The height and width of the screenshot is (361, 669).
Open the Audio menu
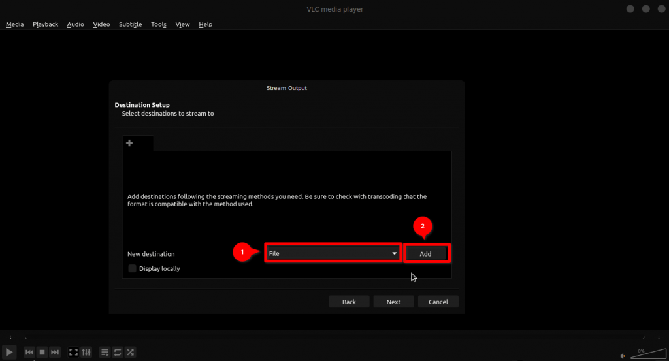tap(76, 24)
